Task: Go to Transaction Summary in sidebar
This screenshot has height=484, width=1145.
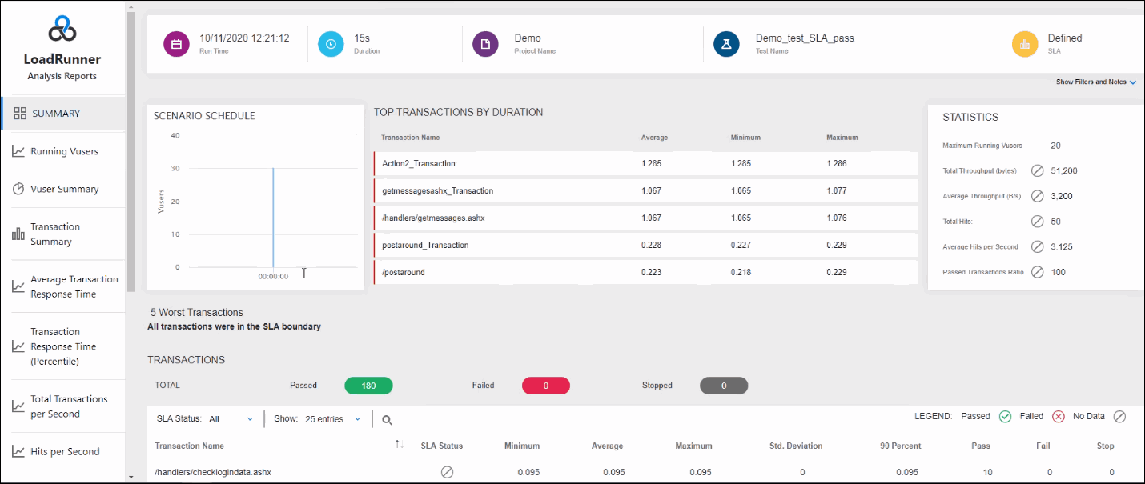Action: (x=55, y=234)
